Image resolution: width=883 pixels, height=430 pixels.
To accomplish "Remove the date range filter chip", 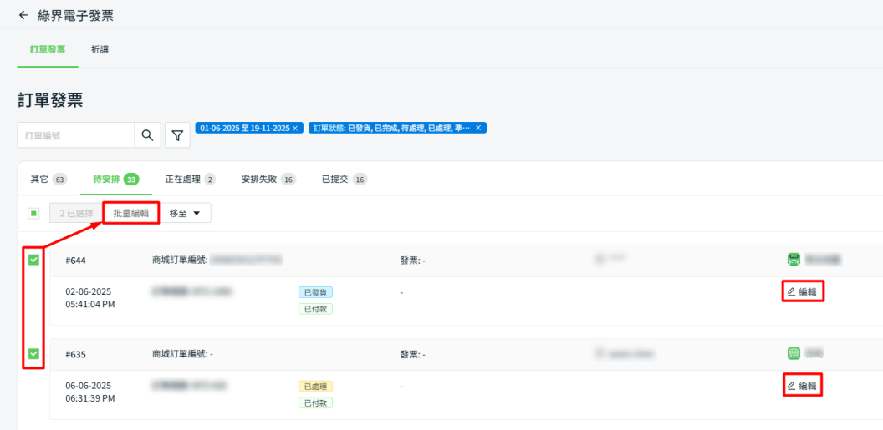I will 296,128.
